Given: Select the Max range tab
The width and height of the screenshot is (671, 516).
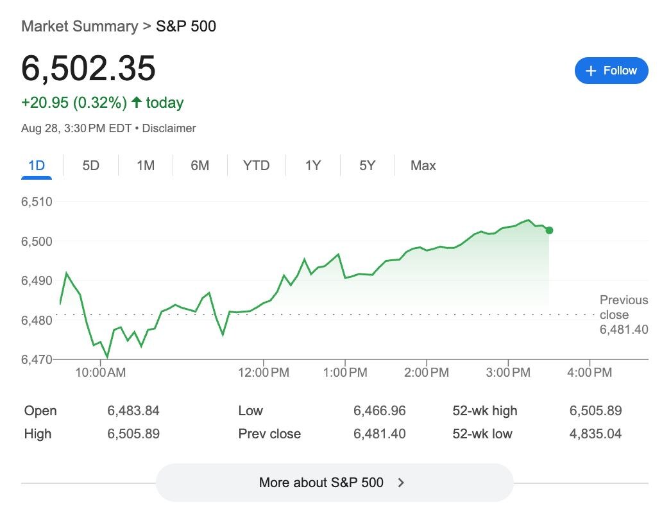Looking at the screenshot, I should [x=423, y=166].
